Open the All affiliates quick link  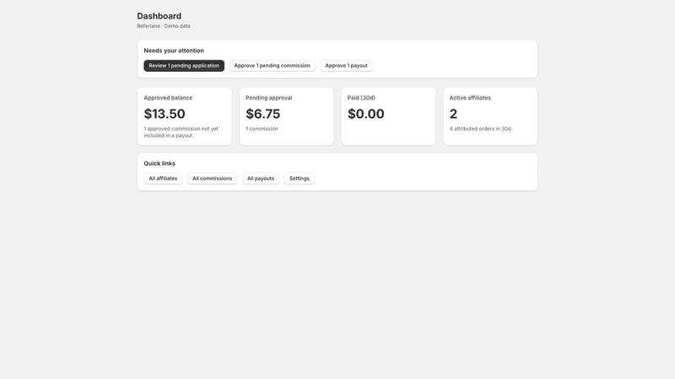click(163, 179)
